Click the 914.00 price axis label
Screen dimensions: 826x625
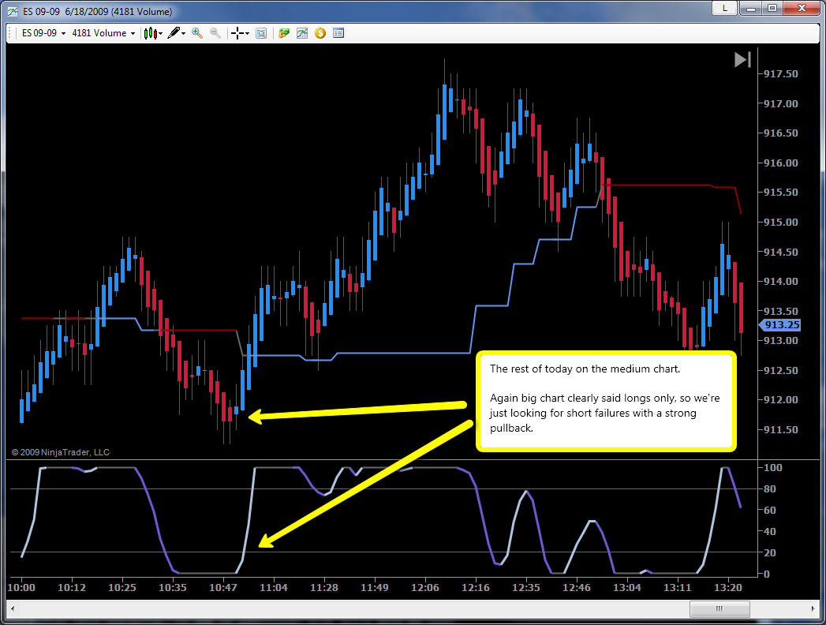(780, 282)
